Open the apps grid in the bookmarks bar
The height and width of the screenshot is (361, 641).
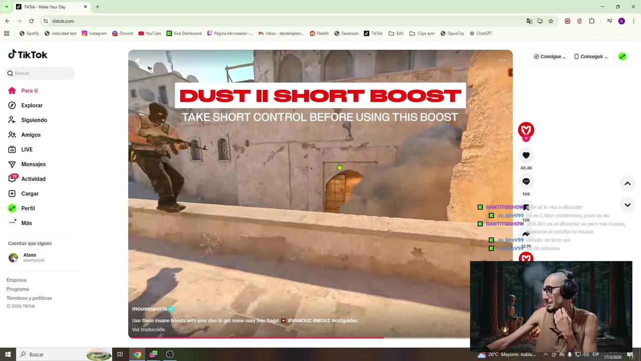coord(7,34)
